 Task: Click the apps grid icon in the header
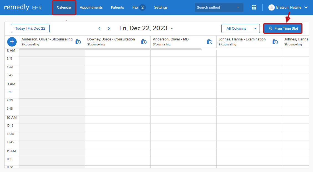(254, 7)
